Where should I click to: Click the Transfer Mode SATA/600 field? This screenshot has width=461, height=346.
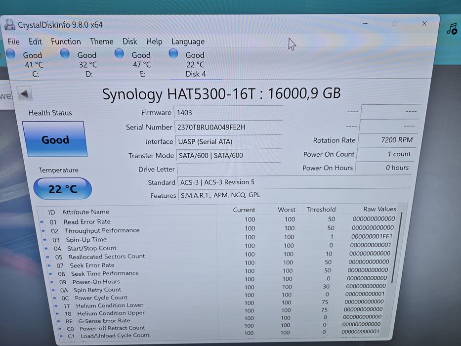click(x=228, y=155)
